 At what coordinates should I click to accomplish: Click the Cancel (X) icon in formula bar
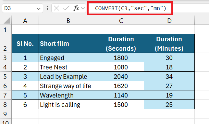point(56,8)
